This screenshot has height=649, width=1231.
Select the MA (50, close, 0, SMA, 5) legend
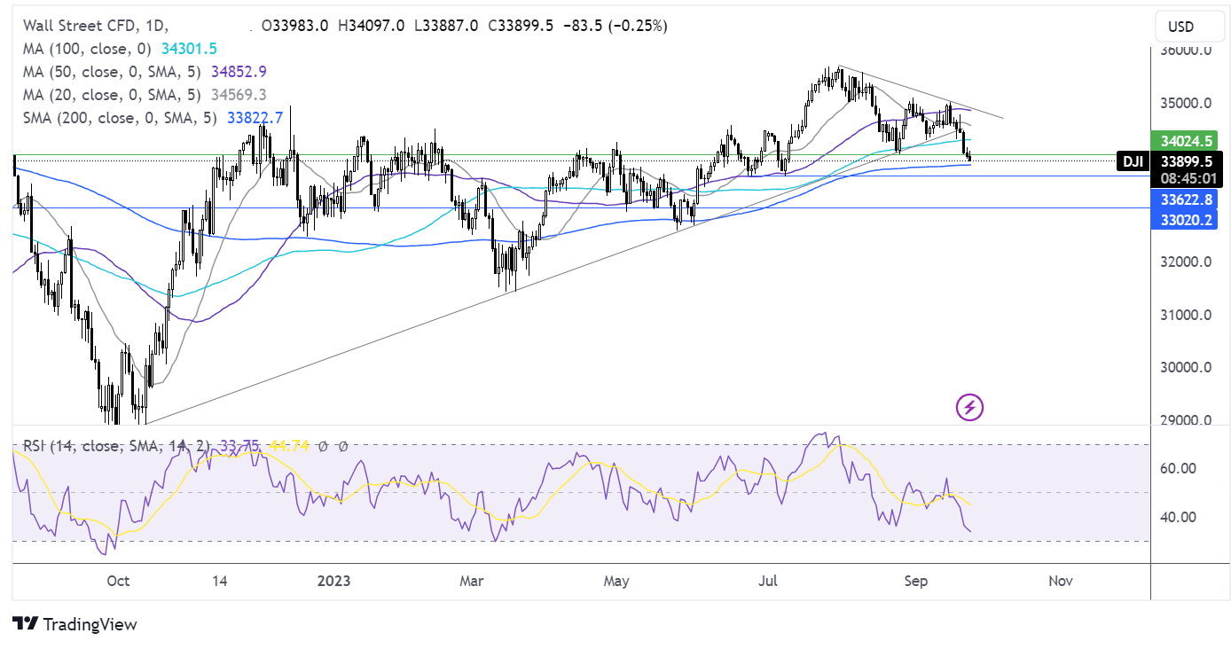pyautogui.click(x=110, y=72)
